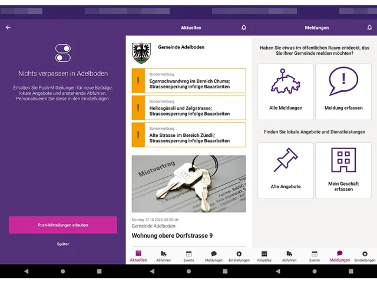Screen dimensions: 377x283
Task: Select Aktuelles tab in the middle screen
Action: [138, 256]
